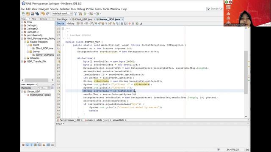Click the Profile Project toolbar icon
Image resolution: width=271 pixels, height=152 pixels.
(x=97, y=14)
